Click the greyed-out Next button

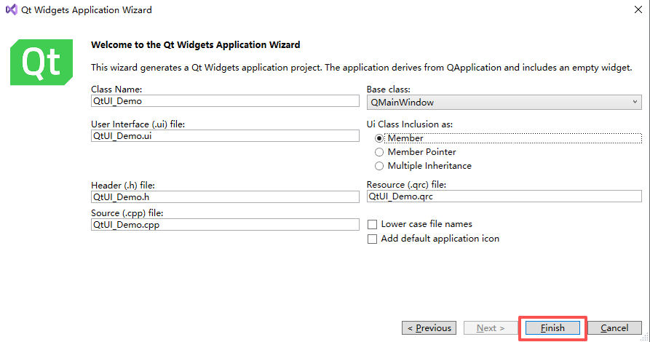(x=491, y=328)
